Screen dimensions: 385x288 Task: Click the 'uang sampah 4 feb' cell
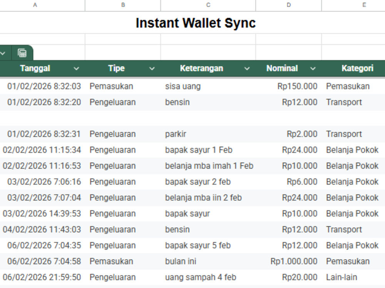pyautogui.click(x=208, y=277)
